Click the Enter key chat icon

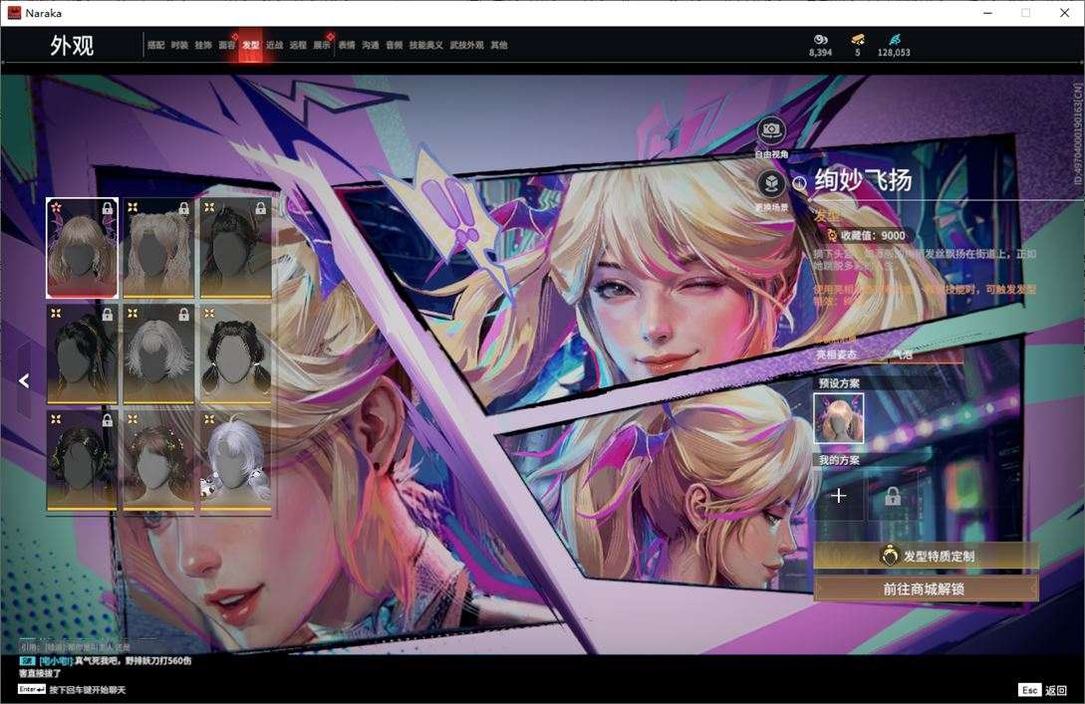pyautogui.click(x=32, y=689)
